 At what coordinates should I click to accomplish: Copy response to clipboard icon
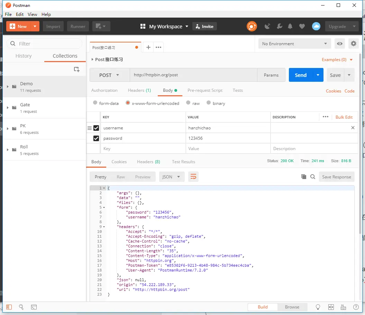point(303,177)
